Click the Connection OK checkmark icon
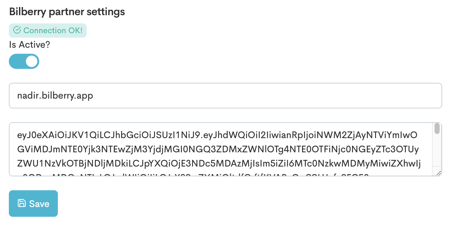Image resolution: width=451 pixels, height=225 pixels. pyautogui.click(x=17, y=30)
